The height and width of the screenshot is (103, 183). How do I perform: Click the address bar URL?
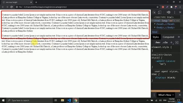(x=45, y=7)
